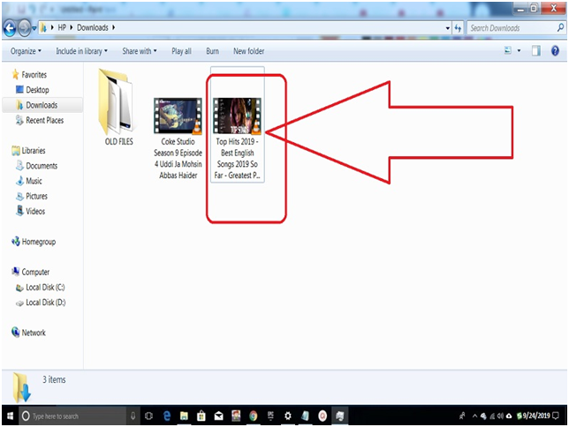
Task: Open Microsoft Edge from the taskbar
Action: [x=167, y=416]
